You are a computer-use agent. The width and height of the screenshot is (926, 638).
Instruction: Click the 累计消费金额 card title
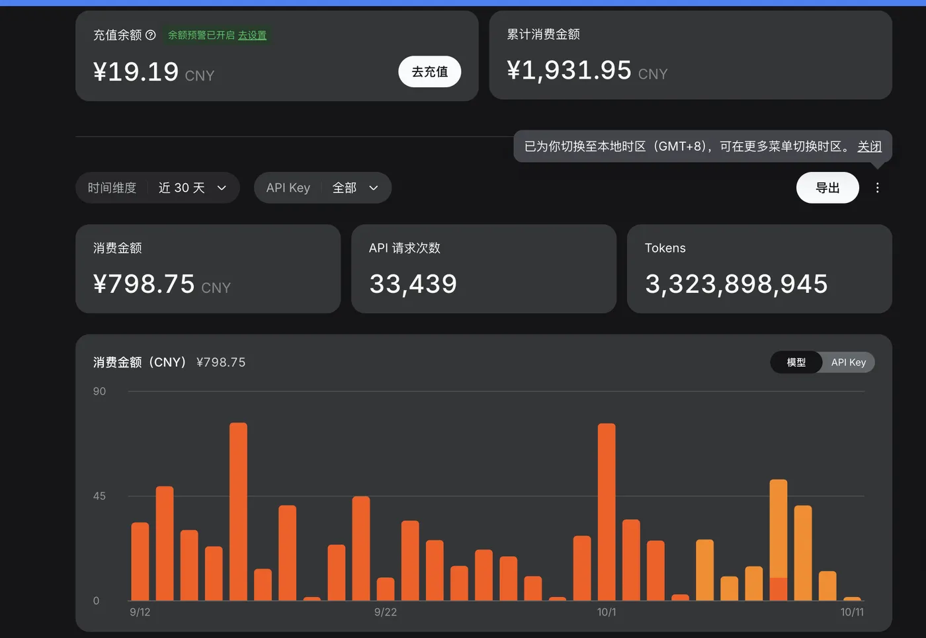tap(544, 34)
